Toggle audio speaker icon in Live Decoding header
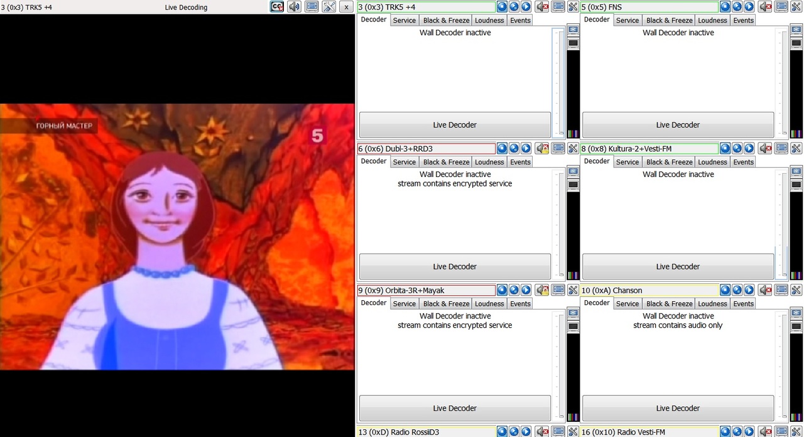This screenshot has height=437, width=804. click(x=294, y=7)
